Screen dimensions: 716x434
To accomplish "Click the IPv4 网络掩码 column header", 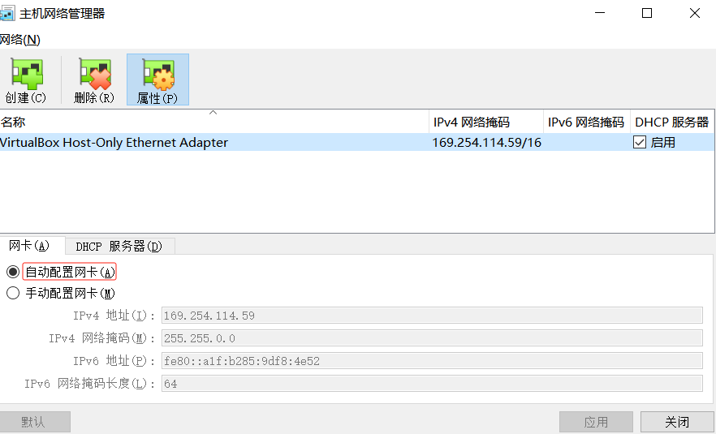I will tap(486, 122).
